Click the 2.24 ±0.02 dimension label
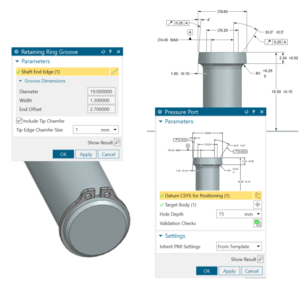 [289, 58]
